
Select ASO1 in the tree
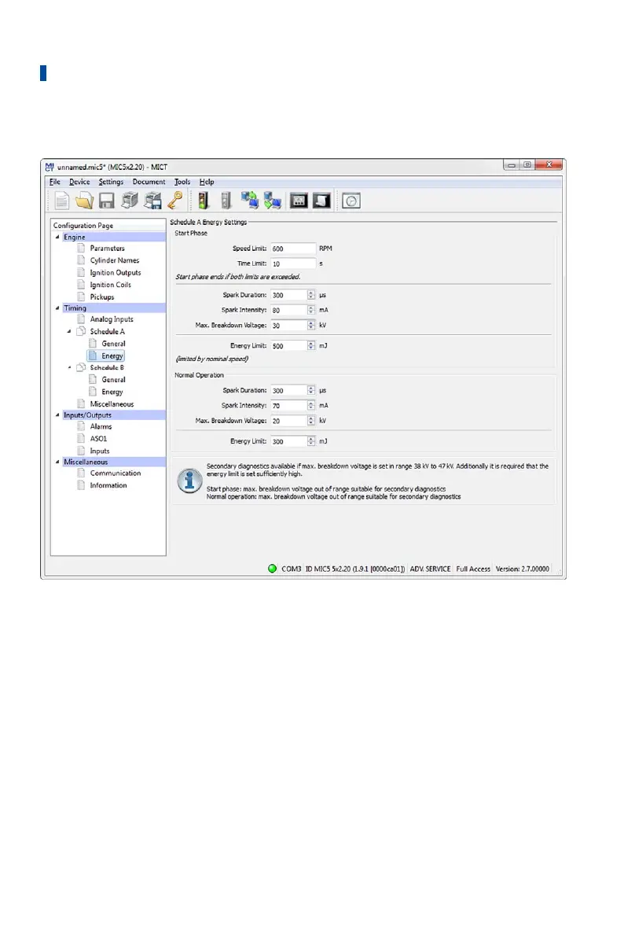[x=98, y=438]
